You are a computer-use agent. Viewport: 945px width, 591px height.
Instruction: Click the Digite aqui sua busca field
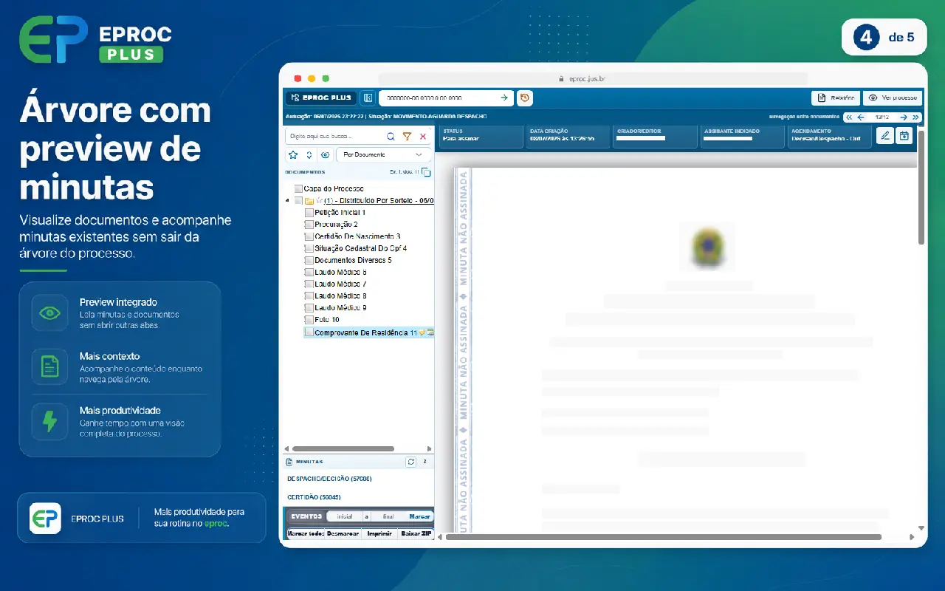coord(334,137)
